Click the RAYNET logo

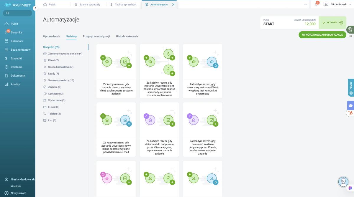point(17,5)
